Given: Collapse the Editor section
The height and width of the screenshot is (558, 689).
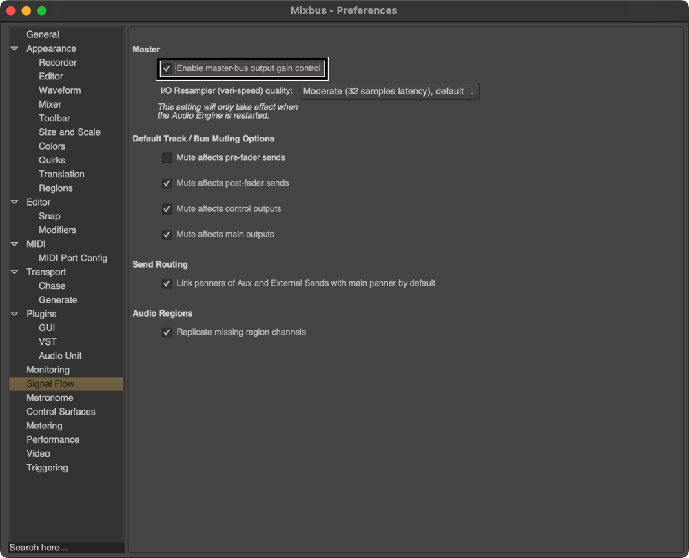Looking at the screenshot, I should [14, 201].
